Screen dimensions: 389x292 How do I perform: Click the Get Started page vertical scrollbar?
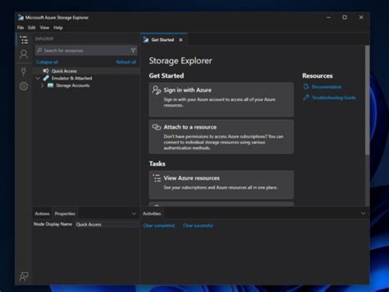pyautogui.click(x=367, y=100)
